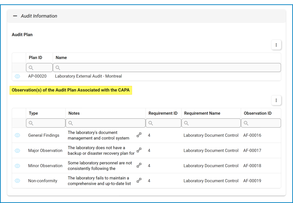Expand the Minor Observation note text

tap(139, 165)
